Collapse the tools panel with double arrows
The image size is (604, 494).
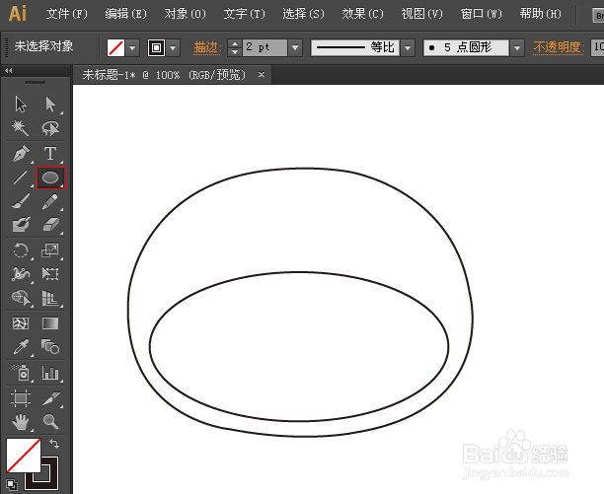pyautogui.click(x=9, y=70)
